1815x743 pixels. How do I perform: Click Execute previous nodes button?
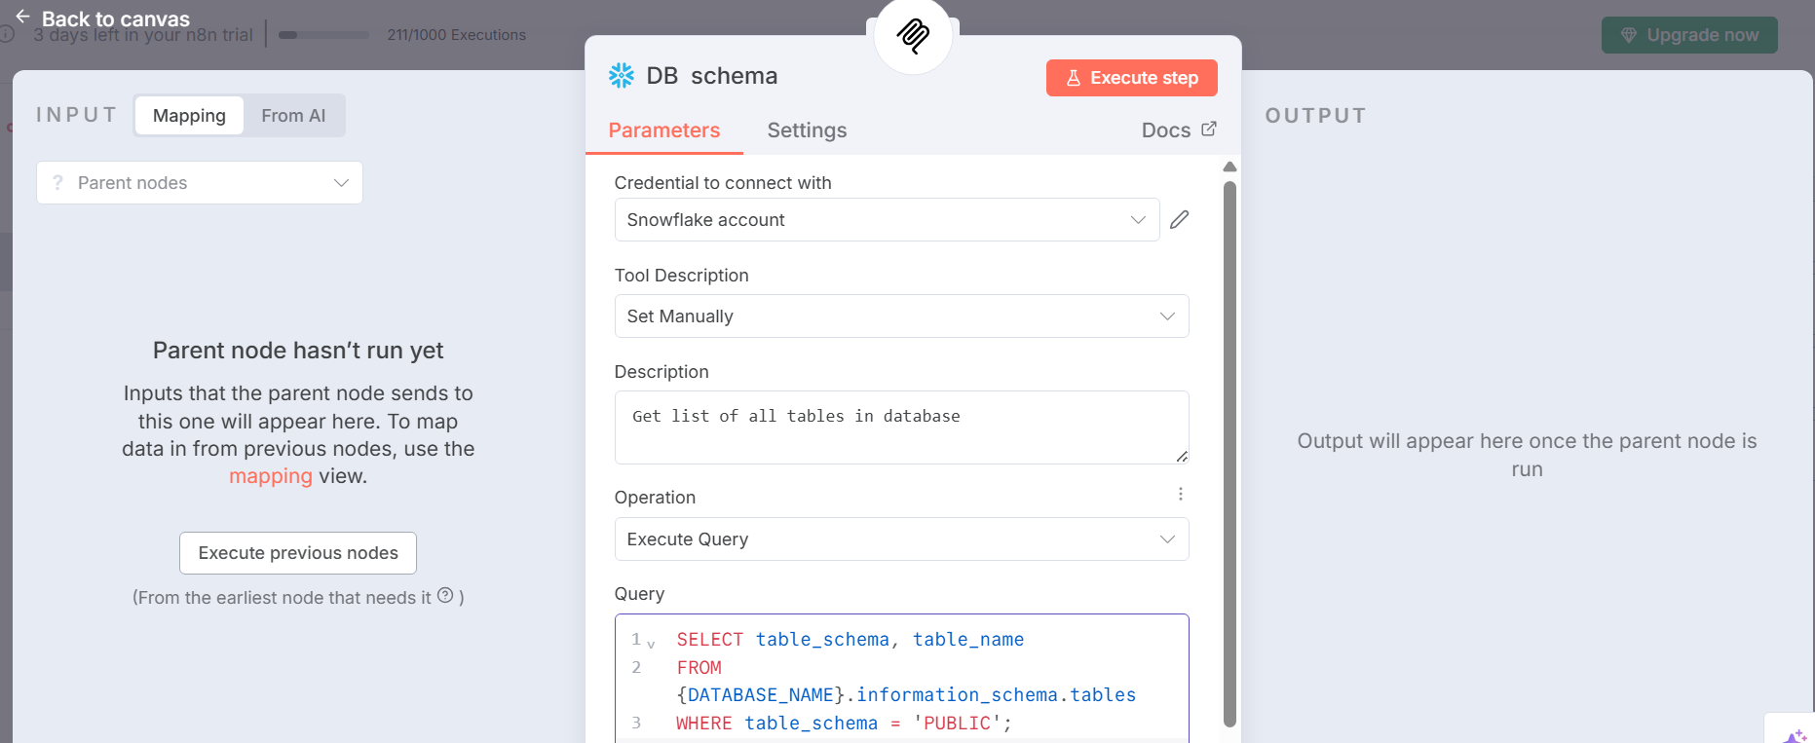298,553
